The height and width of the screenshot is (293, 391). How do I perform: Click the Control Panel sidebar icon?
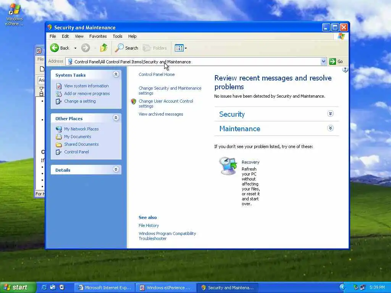click(x=59, y=152)
